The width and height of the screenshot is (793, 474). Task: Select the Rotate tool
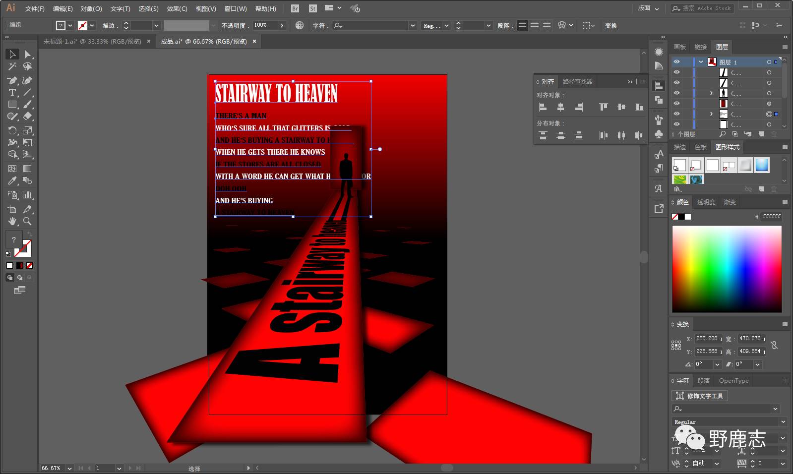tap(12, 130)
